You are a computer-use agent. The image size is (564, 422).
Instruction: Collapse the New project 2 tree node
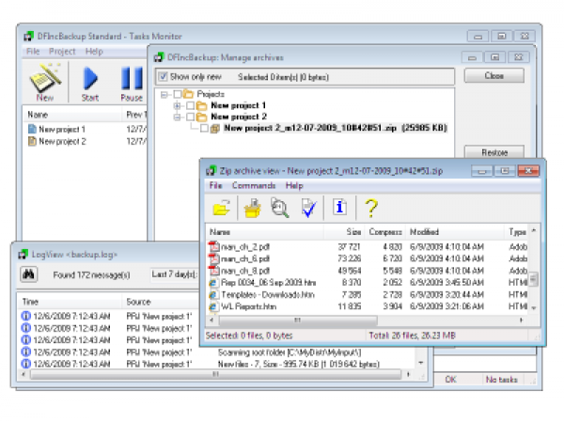click(177, 117)
